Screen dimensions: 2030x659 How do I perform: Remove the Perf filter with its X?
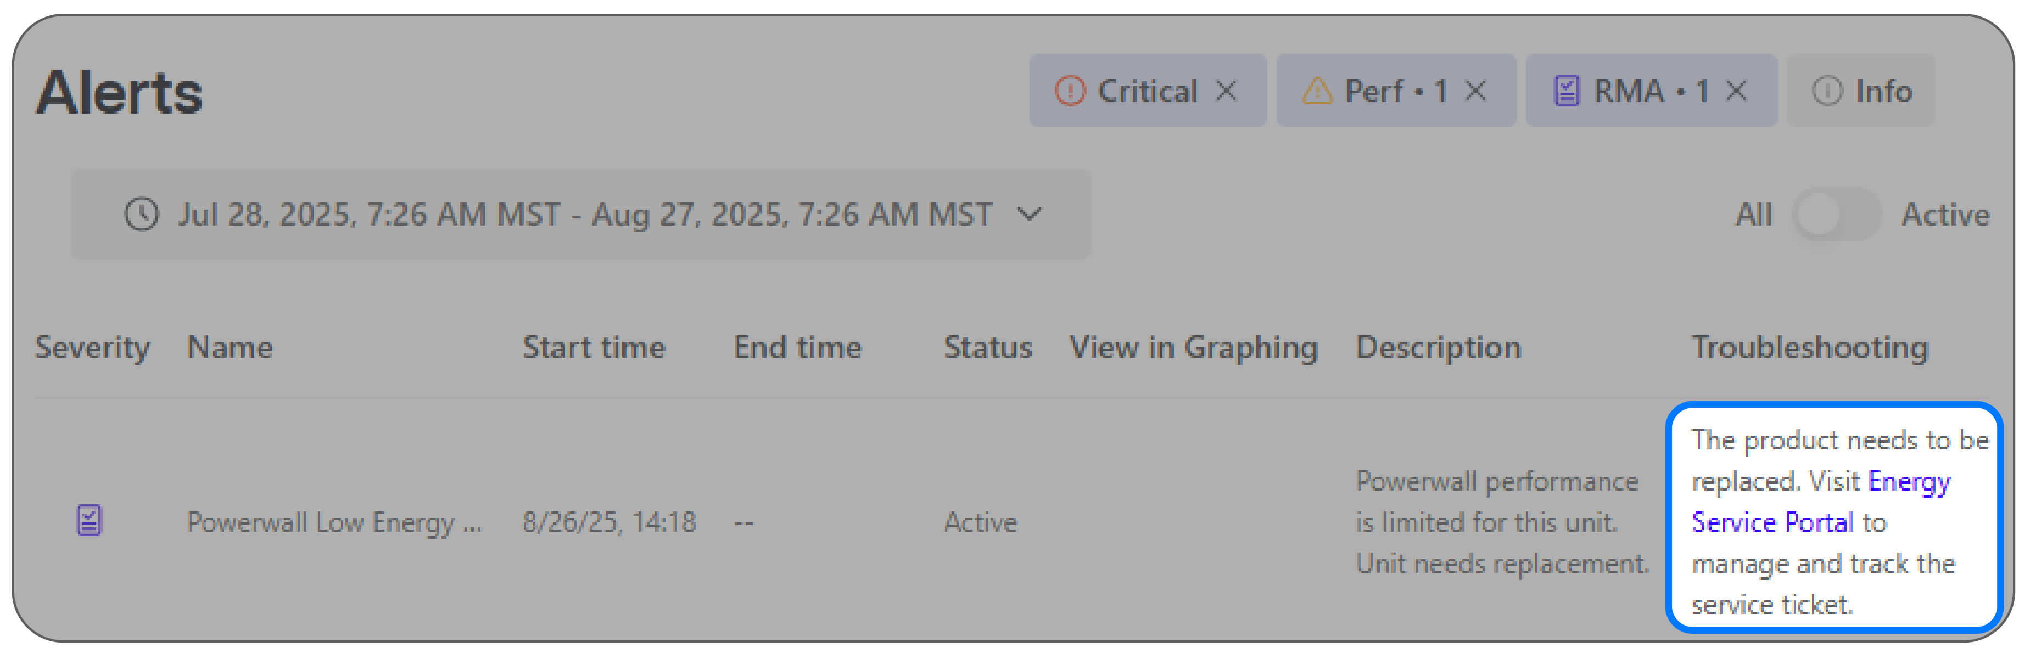point(1475,91)
